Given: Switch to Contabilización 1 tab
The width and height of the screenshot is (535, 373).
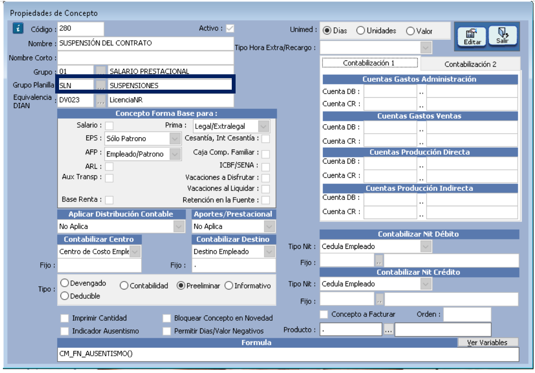Looking at the screenshot, I should 369,63.
